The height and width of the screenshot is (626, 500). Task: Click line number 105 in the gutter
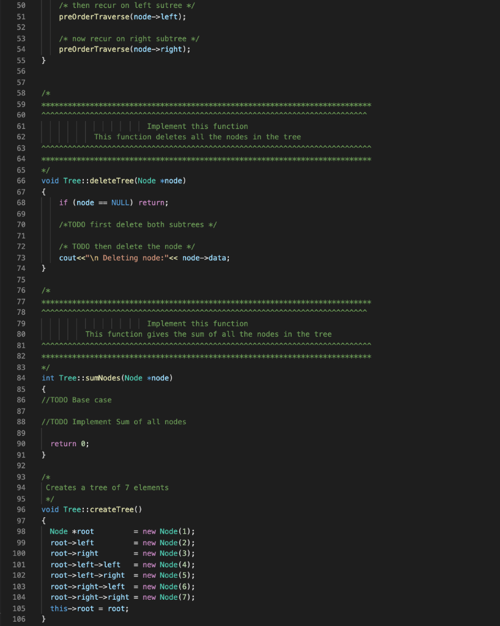tap(19, 609)
